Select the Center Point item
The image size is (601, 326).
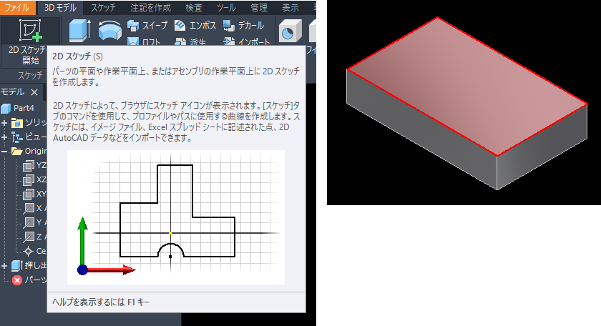(x=34, y=252)
